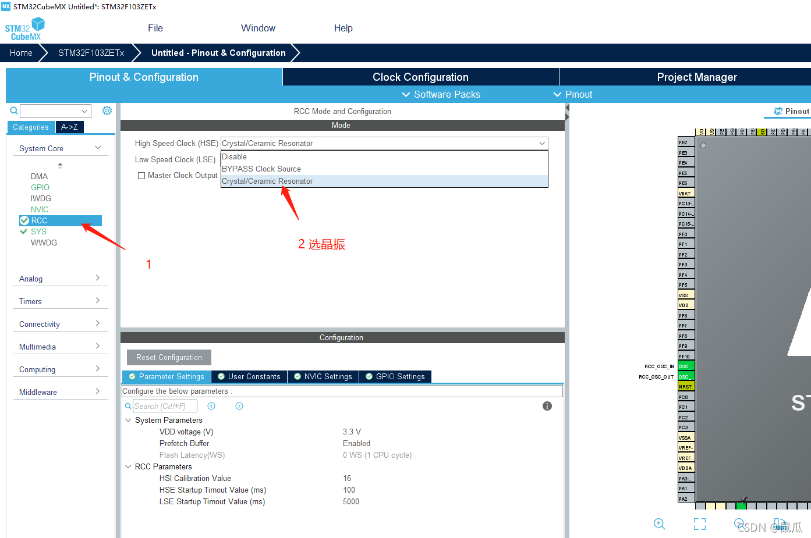Go to previous search result in parameters

point(211,406)
